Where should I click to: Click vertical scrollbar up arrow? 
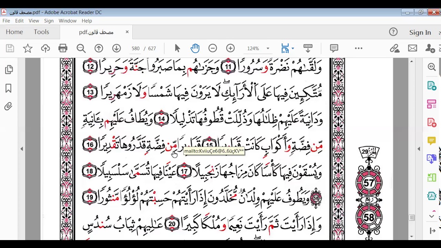pyautogui.click(x=411, y=61)
